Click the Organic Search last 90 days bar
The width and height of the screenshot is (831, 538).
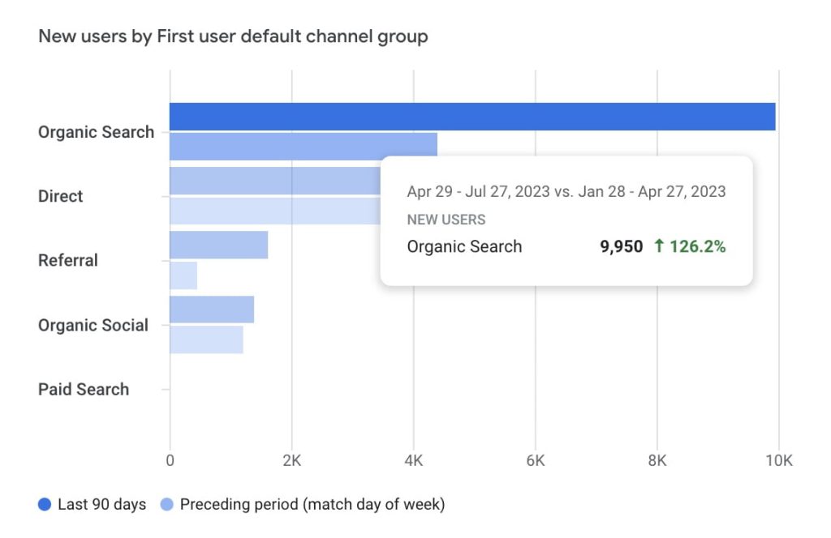472,117
